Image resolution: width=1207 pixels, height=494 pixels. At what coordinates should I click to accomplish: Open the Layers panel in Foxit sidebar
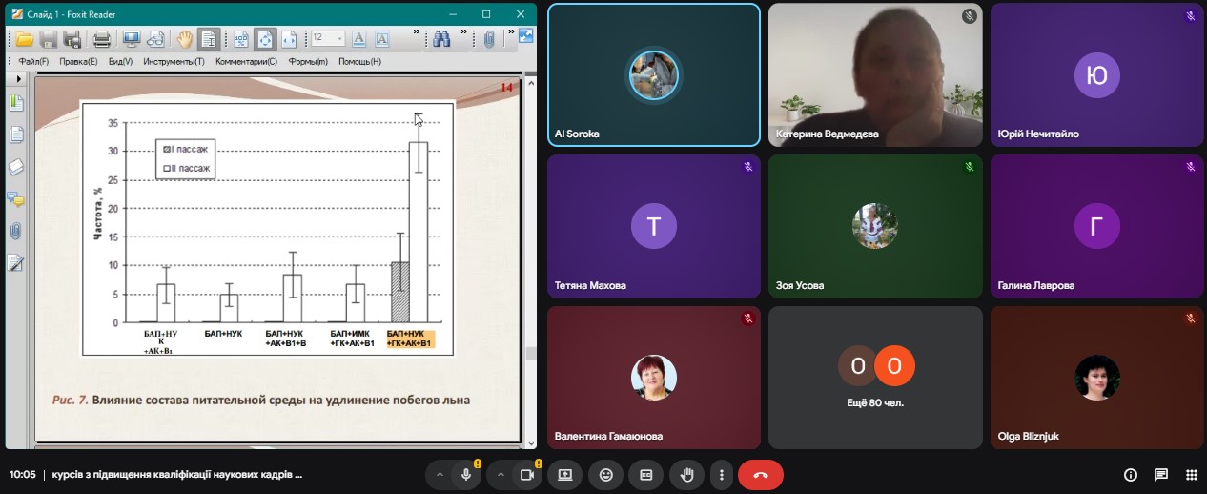pyautogui.click(x=16, y=167)
